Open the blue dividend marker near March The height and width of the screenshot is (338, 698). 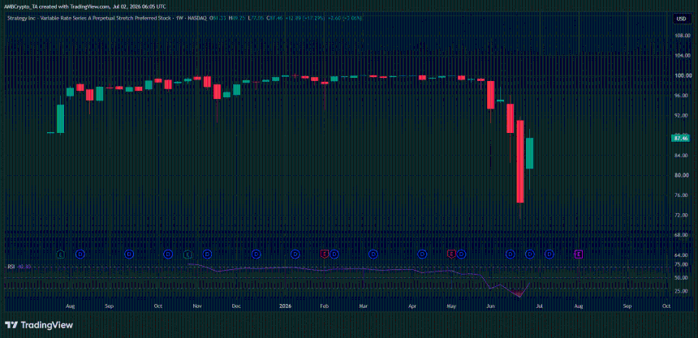click(x=373, y=254)
